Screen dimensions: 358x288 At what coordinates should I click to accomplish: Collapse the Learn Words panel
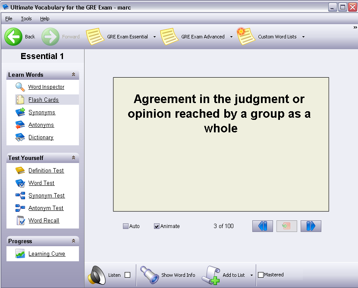[x=73, y=75]
